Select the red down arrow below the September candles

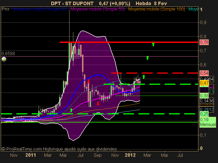[98, 104]
